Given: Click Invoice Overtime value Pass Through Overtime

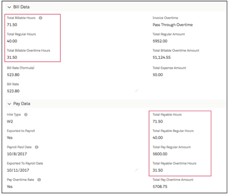Looking at the screenshot, I should point(172,25).
